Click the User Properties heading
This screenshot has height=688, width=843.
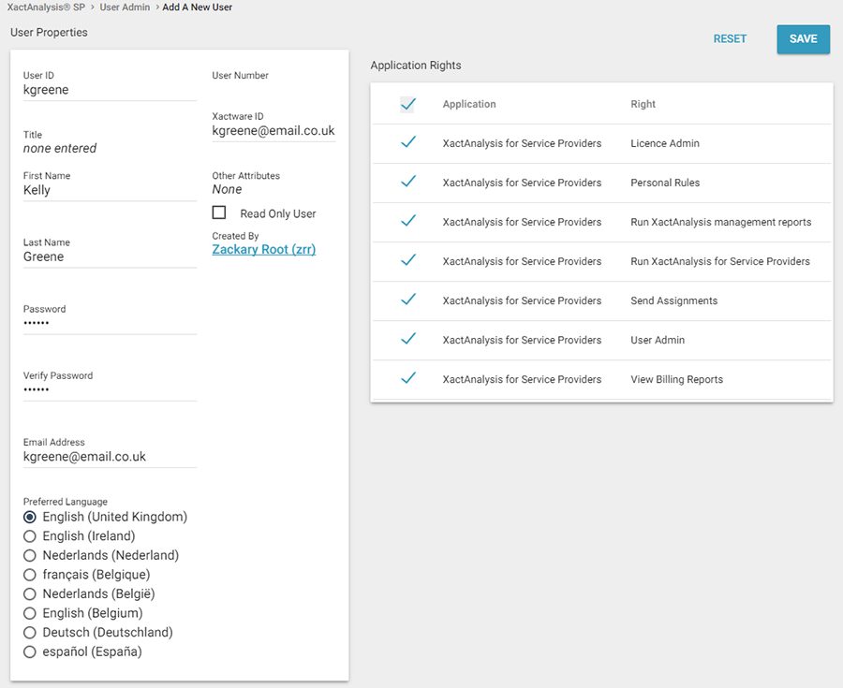[x=49, y=32]
